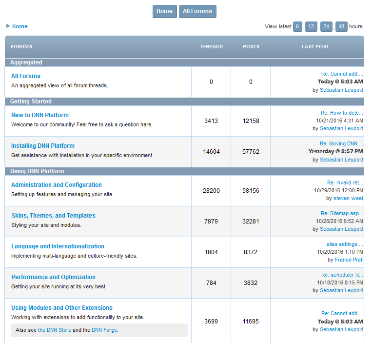Open Skins, Themes, and Templates forum
This screenshot has width=371, height=343.
tap(54, 216)
